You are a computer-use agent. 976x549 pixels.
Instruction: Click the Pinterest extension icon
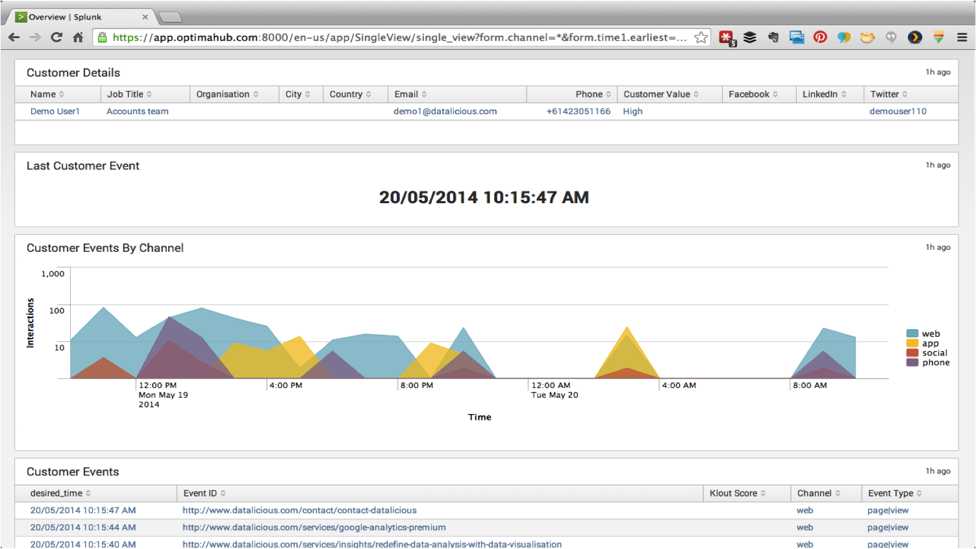pyautogui.click(x=820, y=38)
